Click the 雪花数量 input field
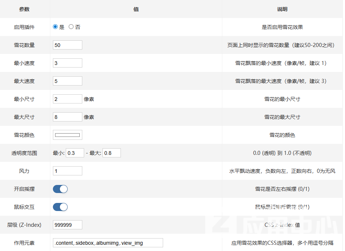The width and height of the screenshot is (345, 251). [67, 45]
